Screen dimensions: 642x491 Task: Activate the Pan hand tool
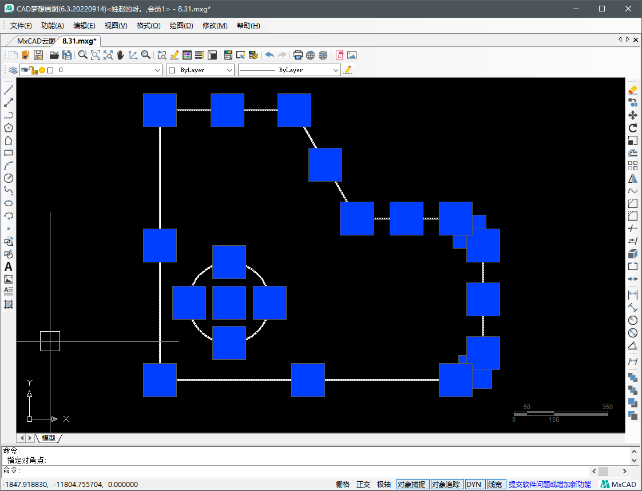(x=120, y=55)
